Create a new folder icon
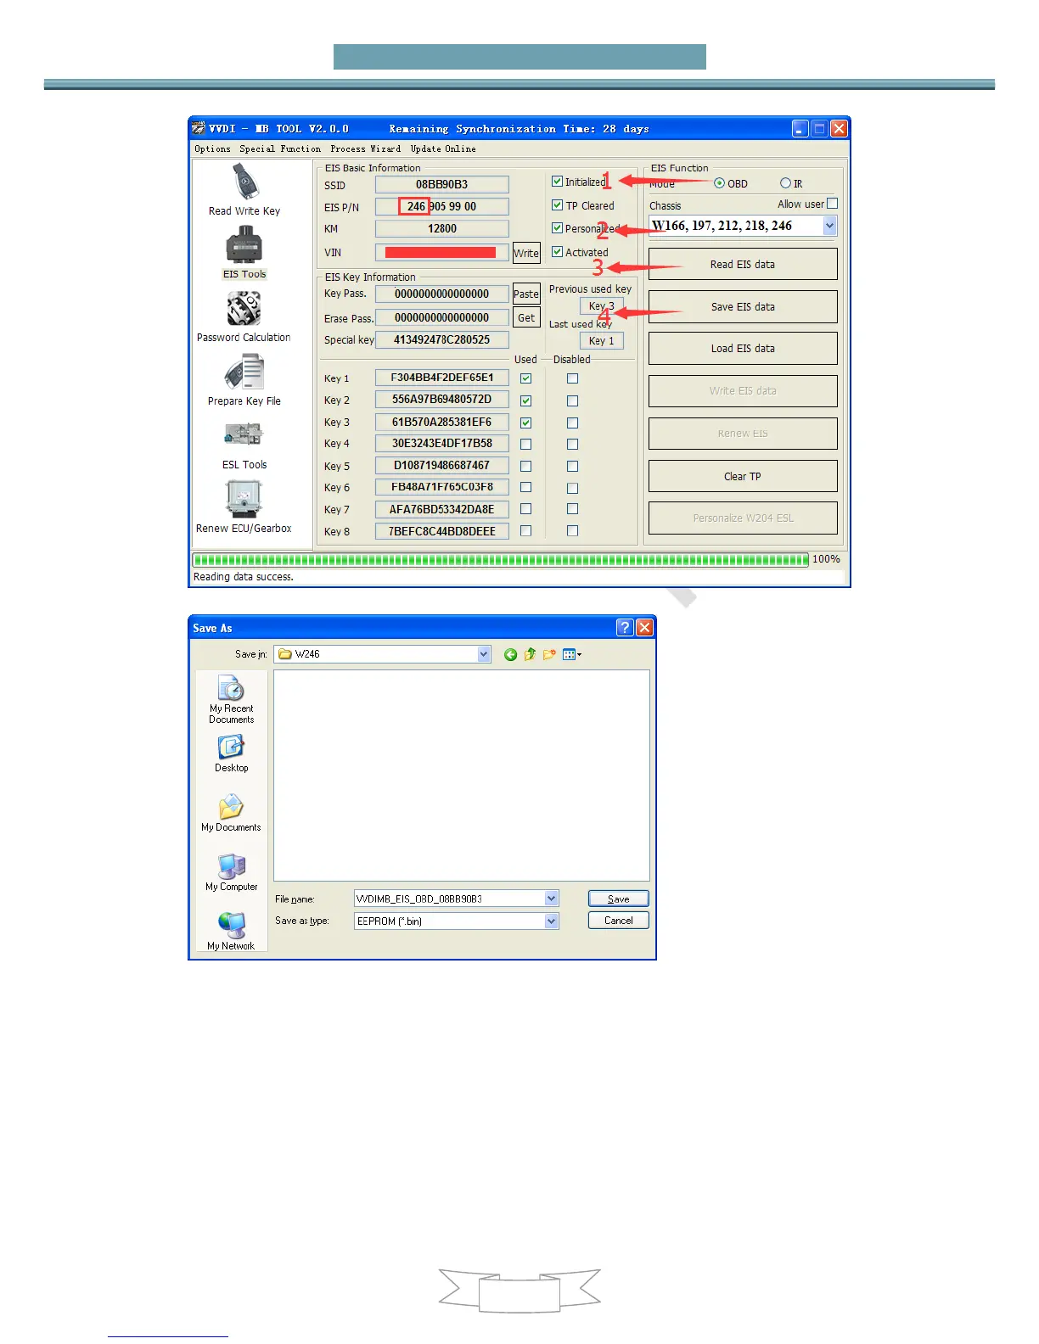Screen dimensions: 1039x1344 (549, 654)
